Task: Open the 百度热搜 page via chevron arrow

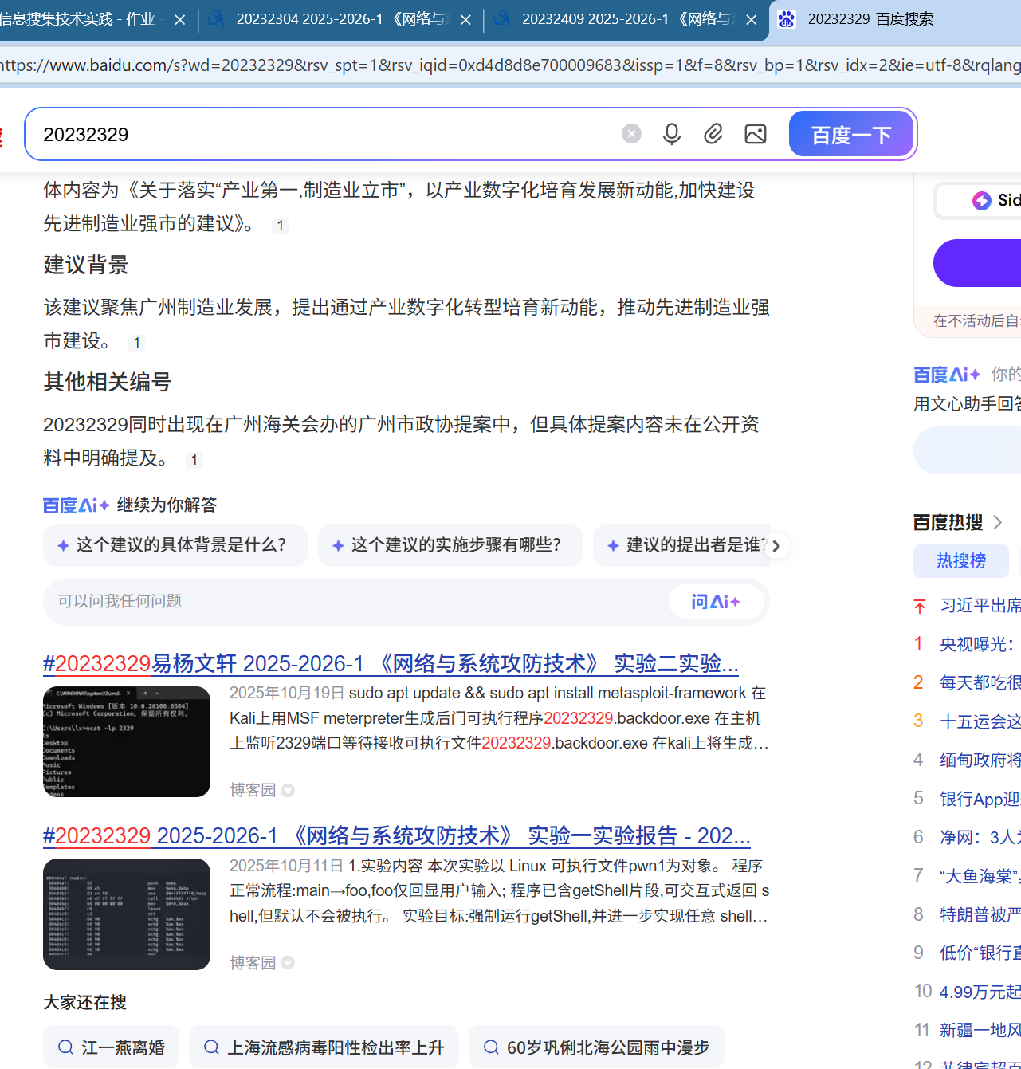Action: (998, 522)
